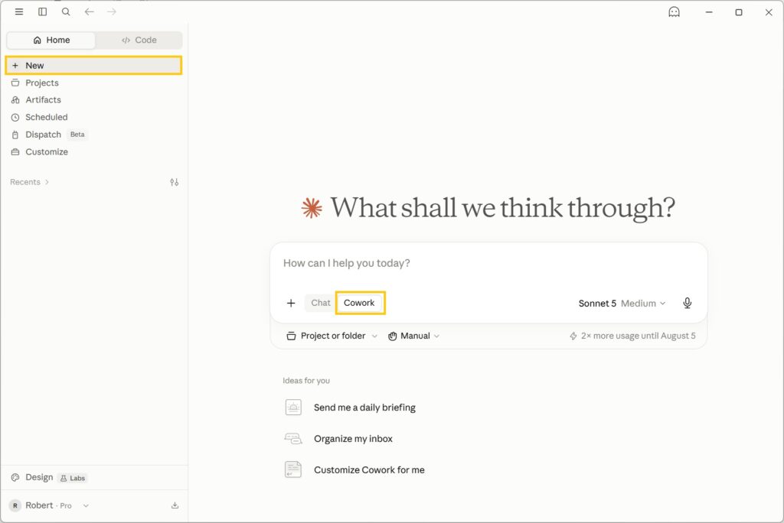Go back with the left arrow
784x523 pixels.
click(x=89, y=11)
